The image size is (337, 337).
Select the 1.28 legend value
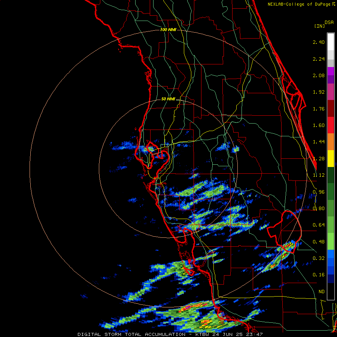[x=319, y=159]
